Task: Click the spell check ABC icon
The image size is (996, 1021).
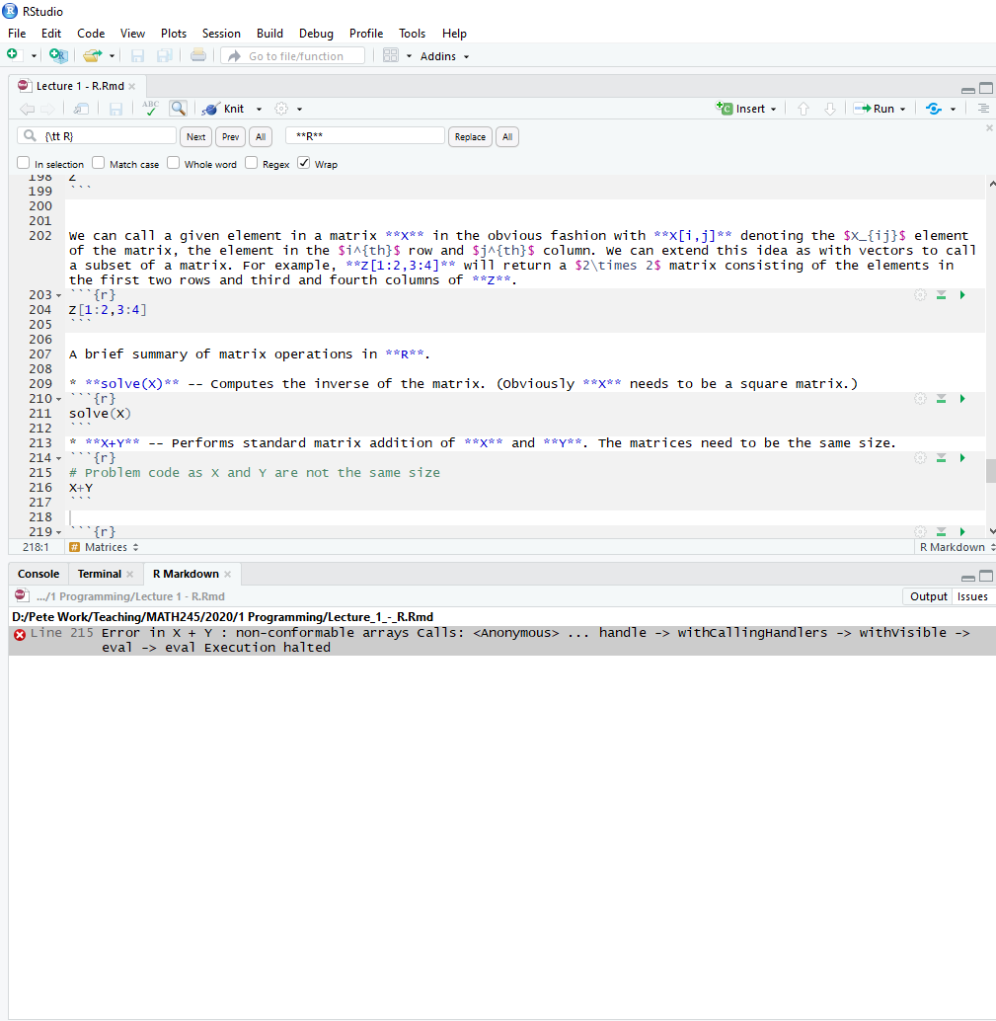Action: coord(150,109)
